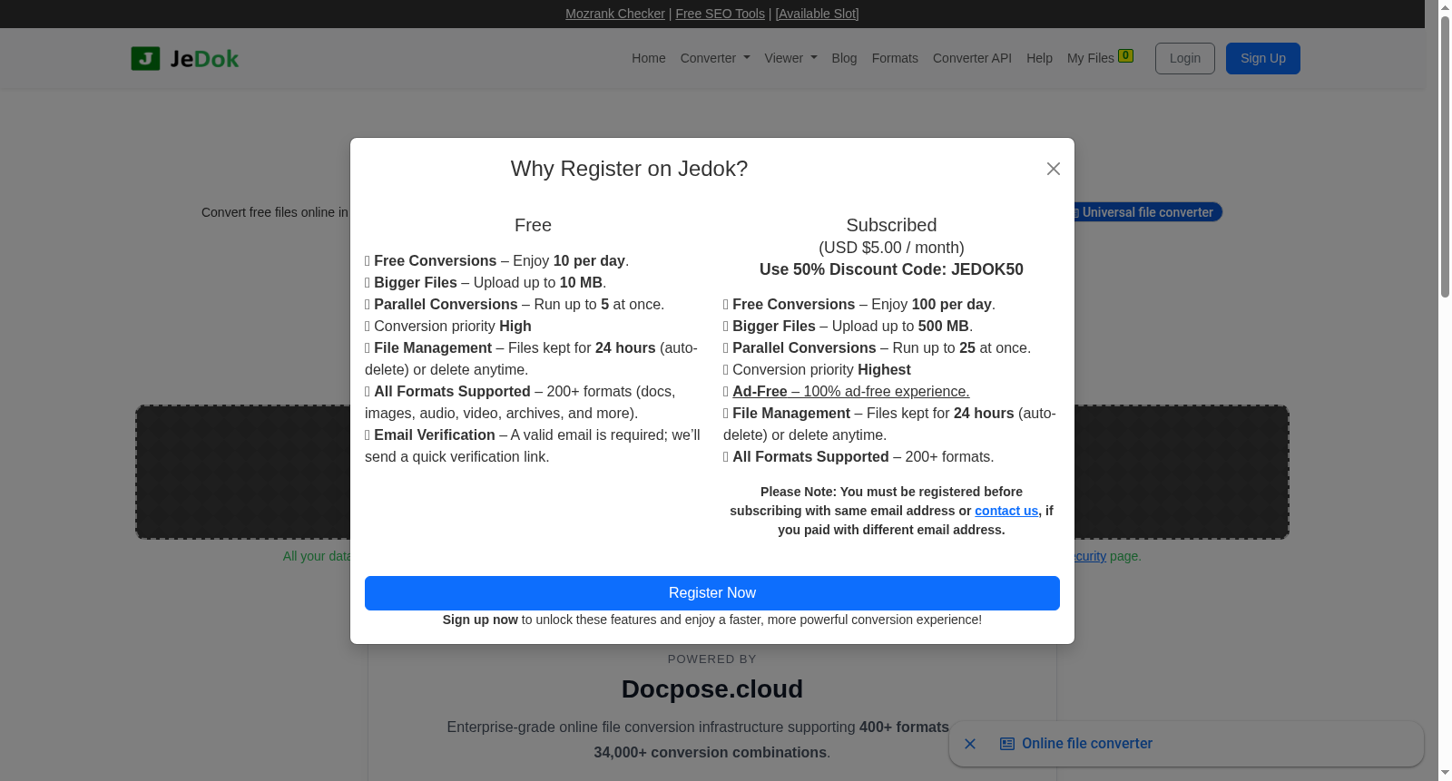
Task: Click the page vertical scrollbar thumb
Action: point(1445,159)
